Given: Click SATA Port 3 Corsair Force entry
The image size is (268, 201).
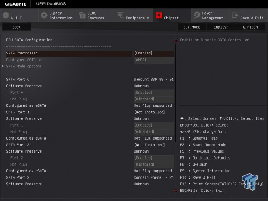Looking at the screenshot, I should click(x=154, y=178).
